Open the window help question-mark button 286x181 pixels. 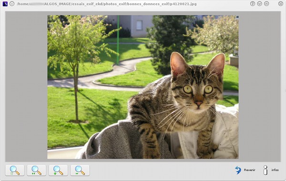253,4
